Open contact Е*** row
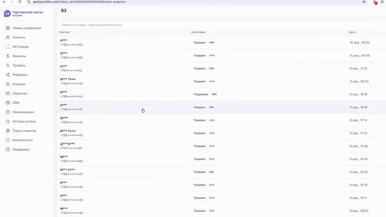The image size is (386, 217). point(221,185)
